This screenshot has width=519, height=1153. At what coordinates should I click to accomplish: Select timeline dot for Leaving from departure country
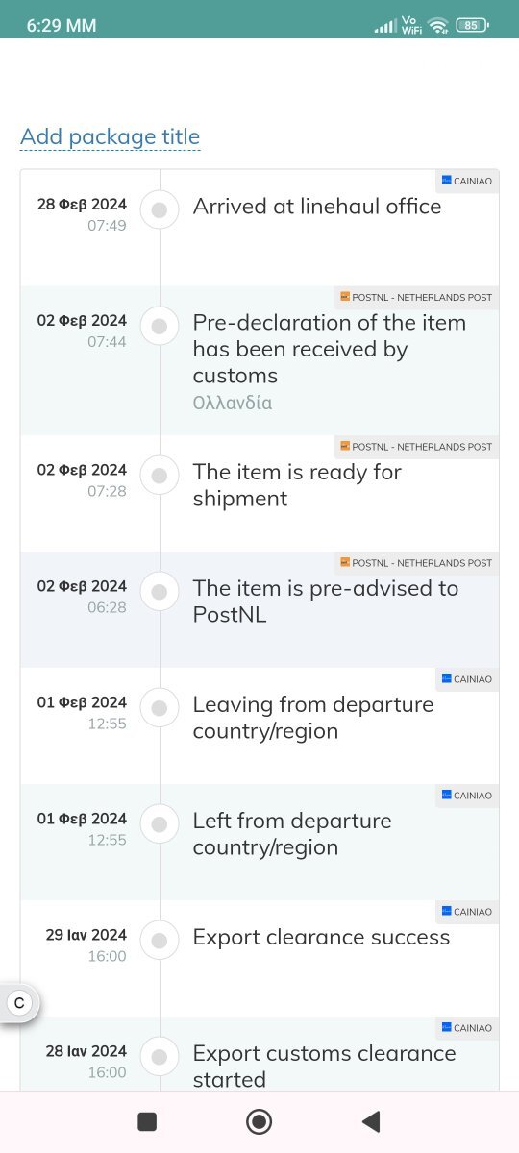[x=161, y=708]
